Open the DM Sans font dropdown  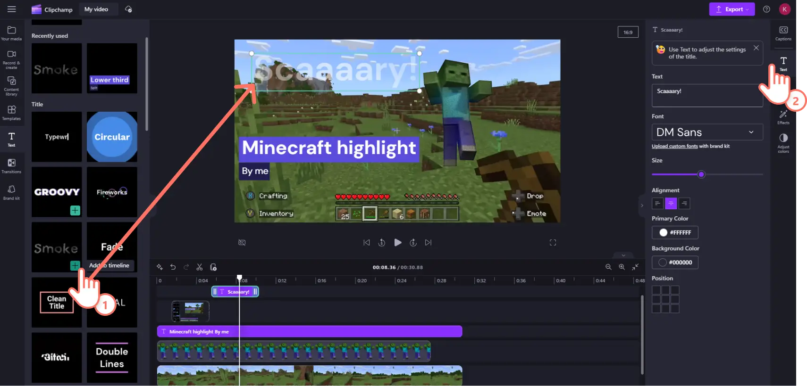click(x=707, y=132)
